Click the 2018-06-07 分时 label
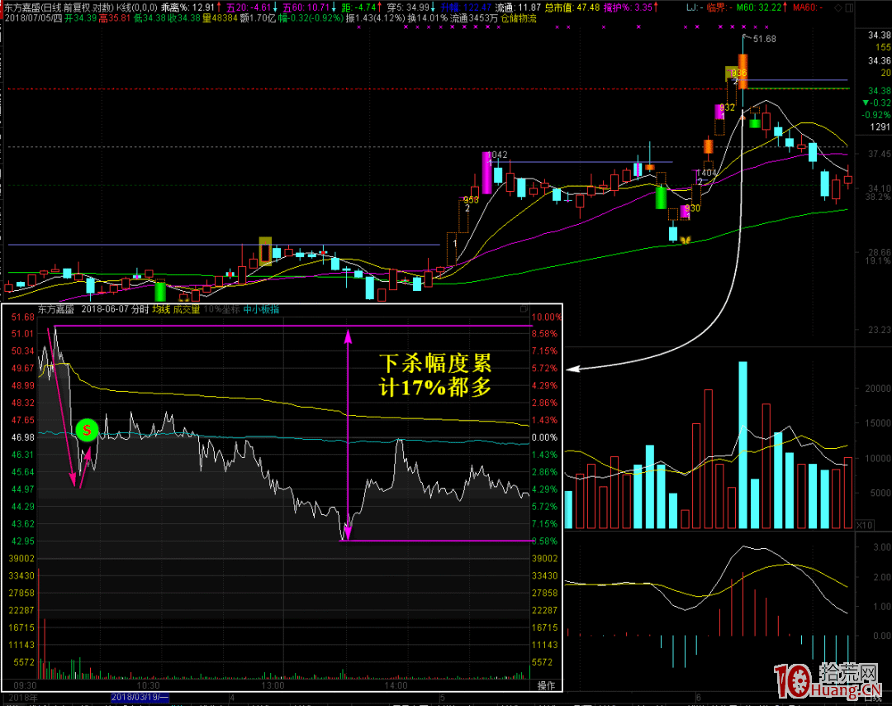 (x=114, y=309)
